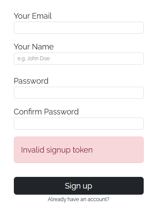This screenshot has height=212, width=161.
Task: Click the Confirm Password label
Action: coord(46,112)
